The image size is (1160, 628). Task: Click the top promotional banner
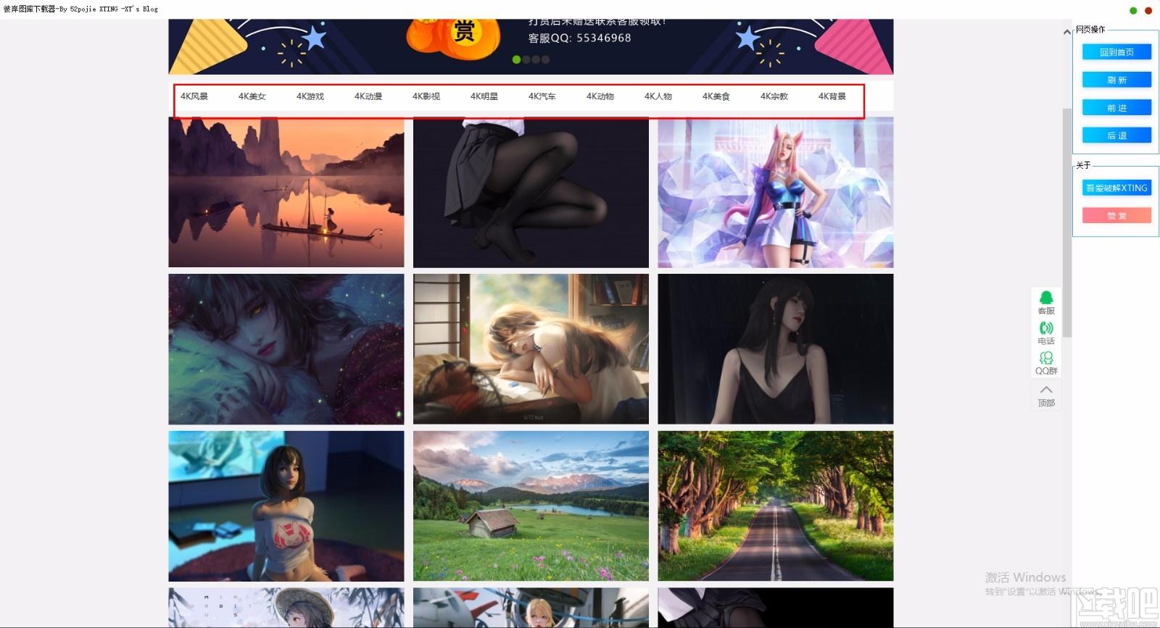click(x=531, y=46)
